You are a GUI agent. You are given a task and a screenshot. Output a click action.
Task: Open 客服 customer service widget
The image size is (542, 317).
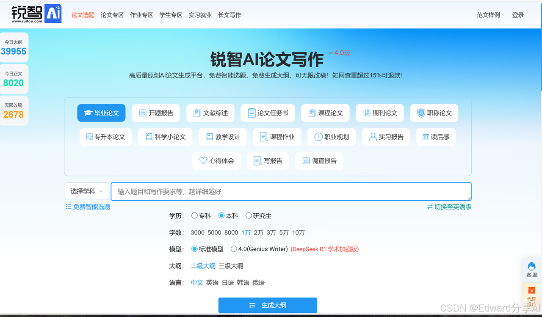(532, 269)
